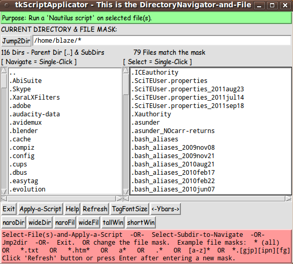Toggle scrollbar sides with <-Ybars->
293x264 pixels.
coord(165,209)
